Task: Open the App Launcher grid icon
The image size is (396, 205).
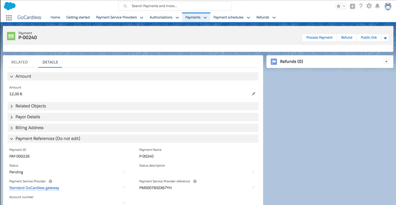Action: [x=9, y=18]
